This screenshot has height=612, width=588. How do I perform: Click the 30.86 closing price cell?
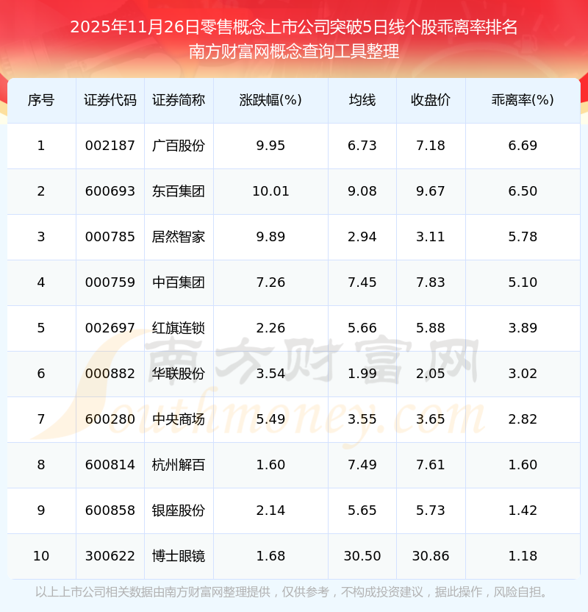tap(431, 556)
